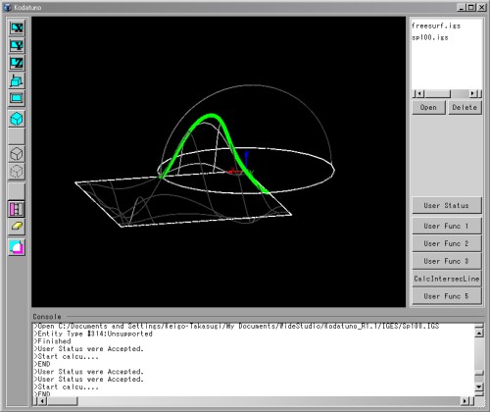The height and width of the screenshot is (412, 490).
Task: Toggle the pink panel selection tool
Action: click(x=17, y=209)
